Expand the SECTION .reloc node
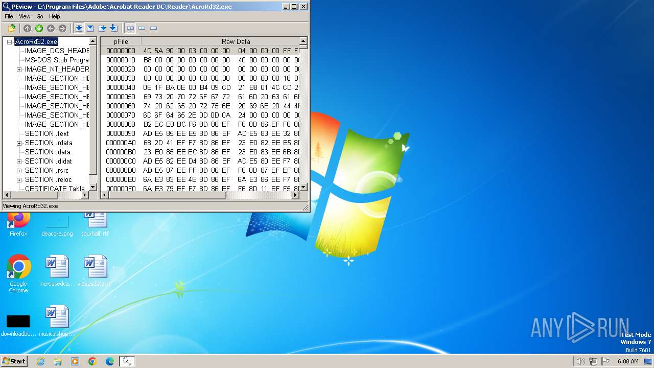Viewport: 654px width, 368px height. [19, 180]
